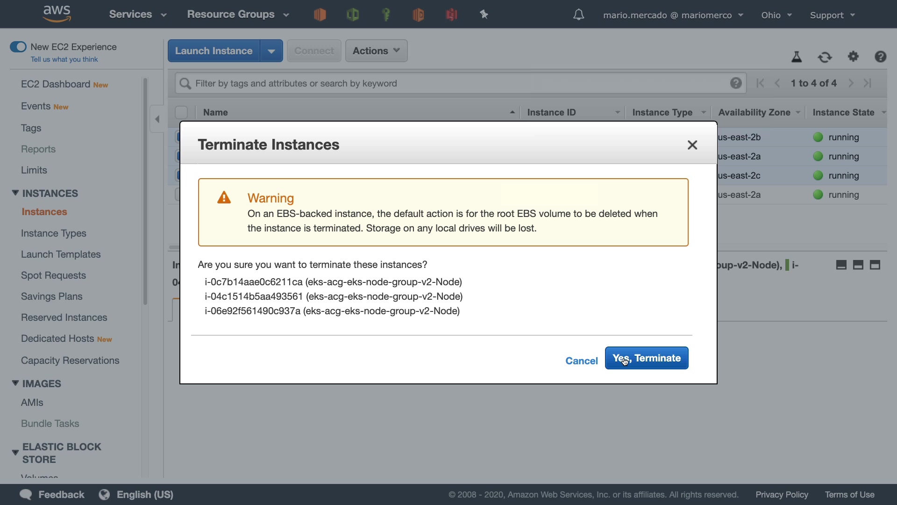Maximize the details pane icon
897x505 pixels.
(x=875, y=265)
